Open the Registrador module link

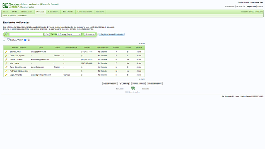coord(251,7)
